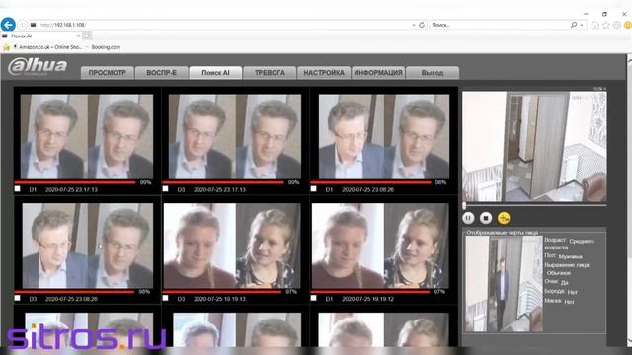Expand the search box dropdown arrow

[x=582, y=25]
